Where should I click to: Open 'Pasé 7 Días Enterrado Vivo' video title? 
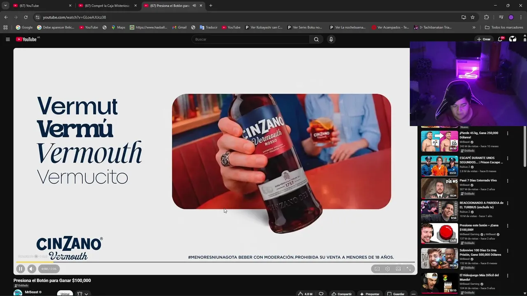click(x=478, y=180)
